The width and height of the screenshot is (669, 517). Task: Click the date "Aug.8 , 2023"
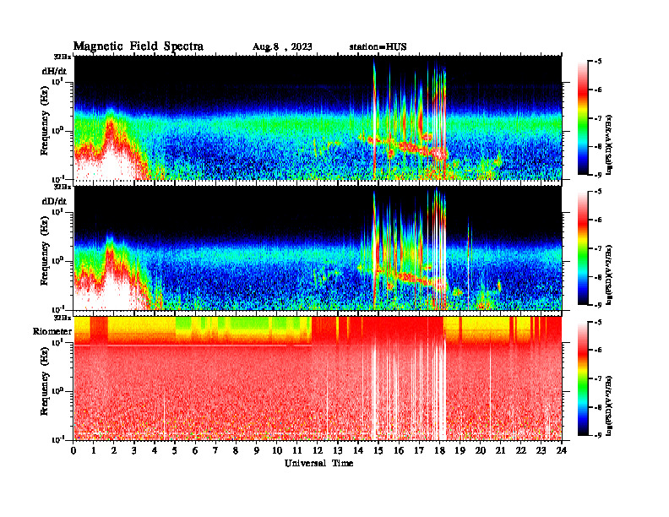pyautogui.click(x=282, y=47)
